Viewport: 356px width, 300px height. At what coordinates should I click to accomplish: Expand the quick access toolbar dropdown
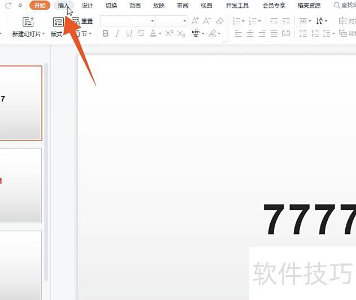(20, 6)
